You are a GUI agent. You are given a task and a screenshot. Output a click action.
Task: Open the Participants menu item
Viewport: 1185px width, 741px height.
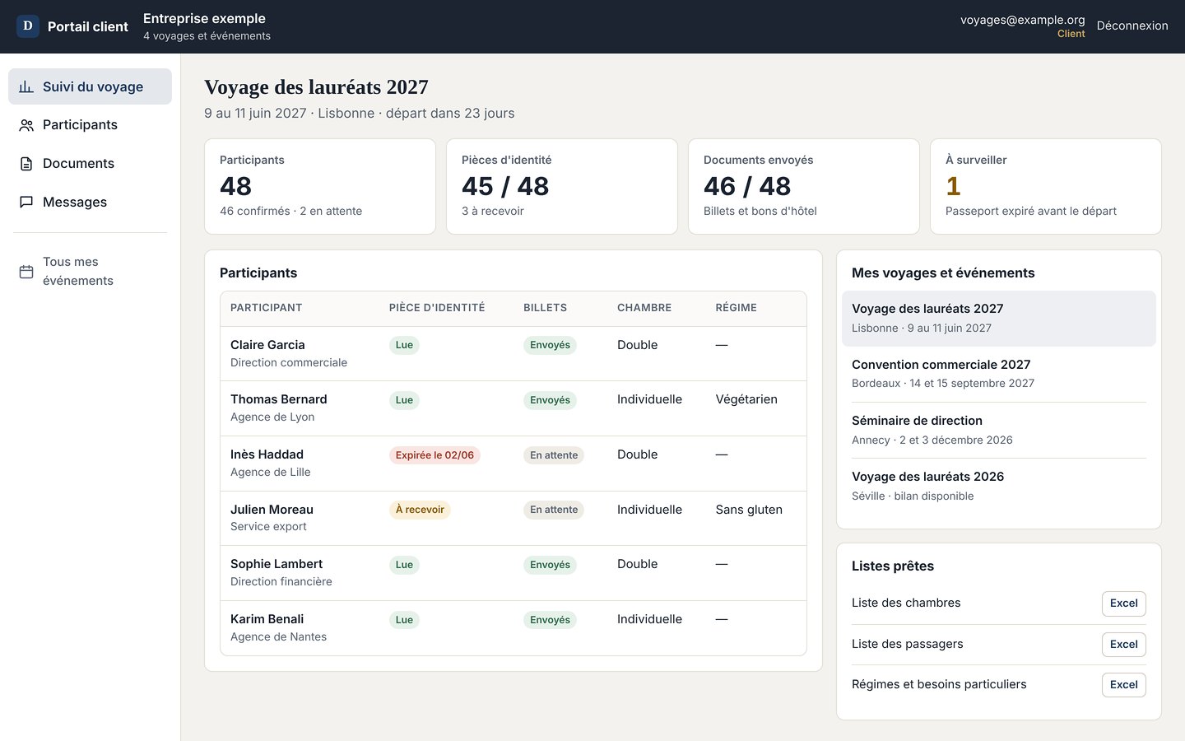(90, 125)
